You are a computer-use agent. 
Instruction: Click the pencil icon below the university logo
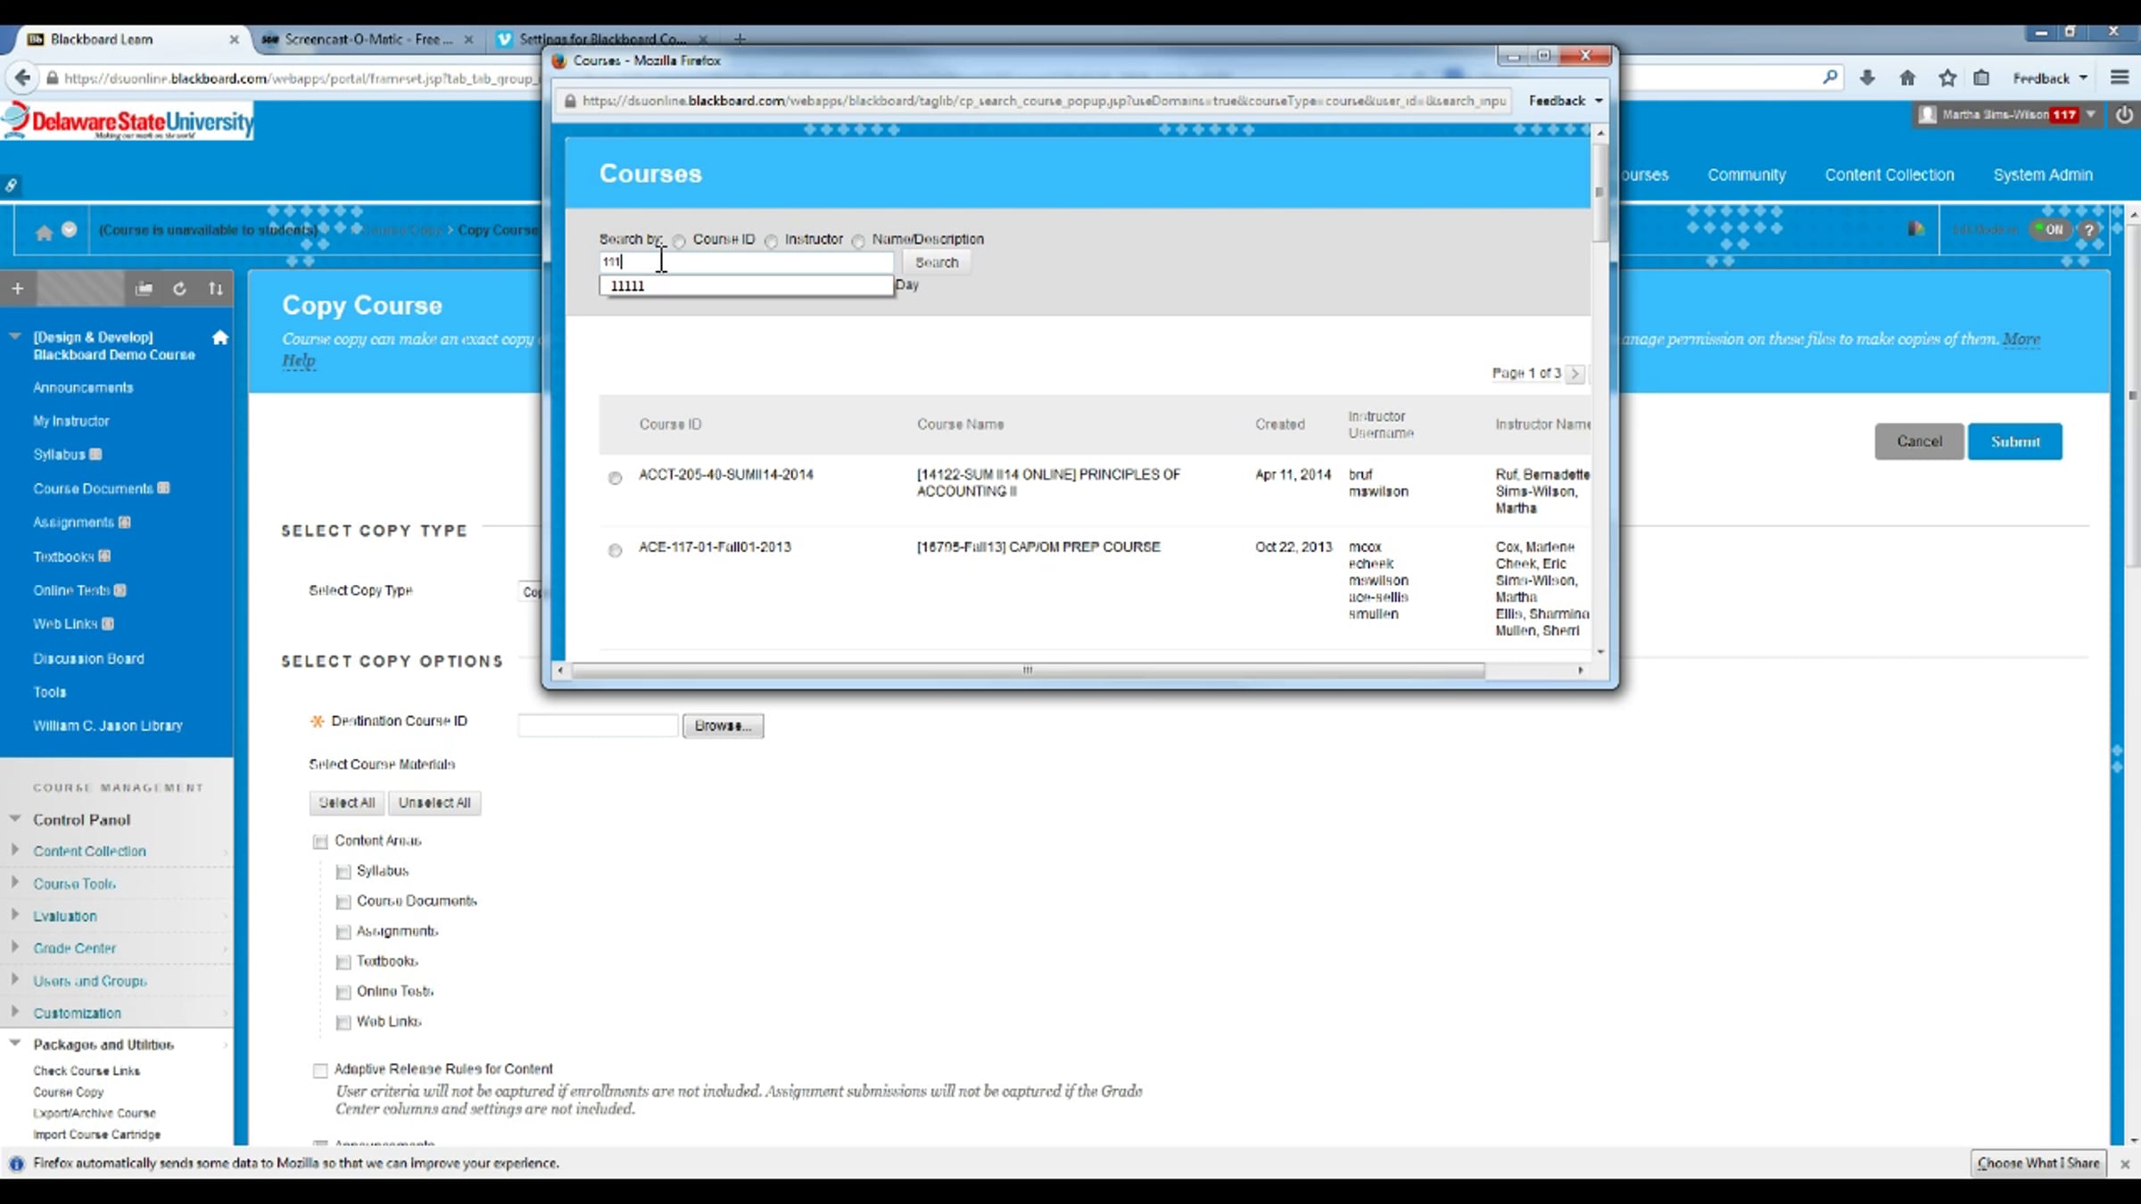11,186
